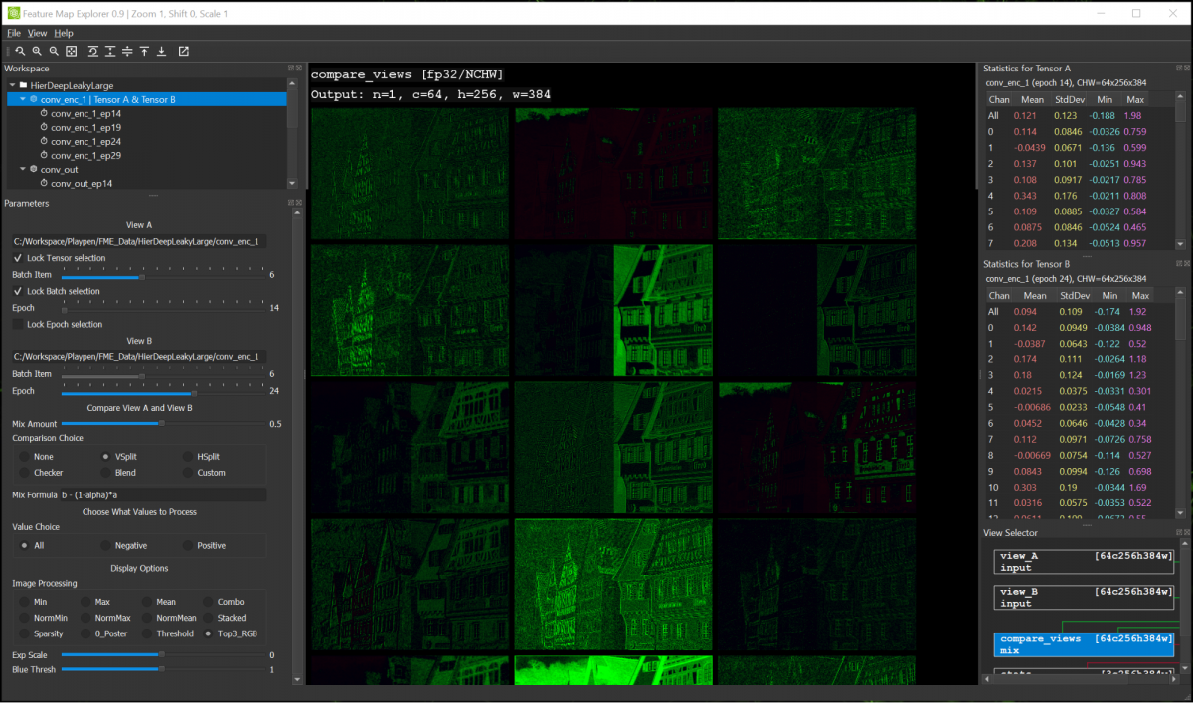Select the Custom comparison choice
1193x703 pixels.
(x=188, y=473)
